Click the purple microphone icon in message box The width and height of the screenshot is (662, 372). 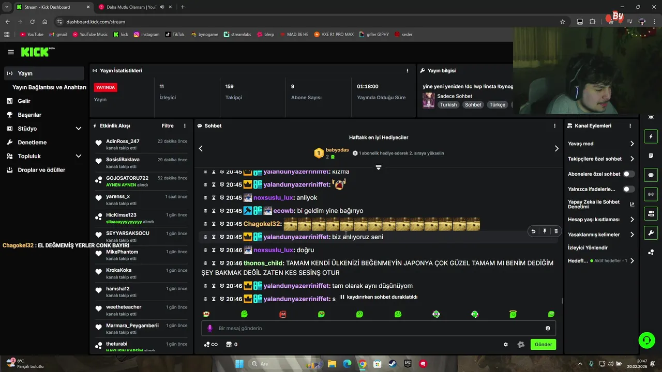click(x=209, y=328)
